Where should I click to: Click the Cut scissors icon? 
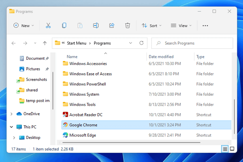pyautogui.click(x=48, y=25)
